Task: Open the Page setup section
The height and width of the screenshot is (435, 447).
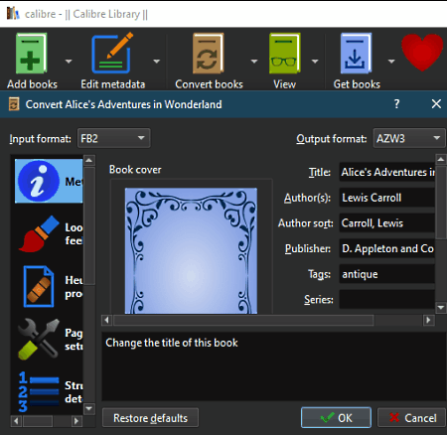Action: pos(49,340)
